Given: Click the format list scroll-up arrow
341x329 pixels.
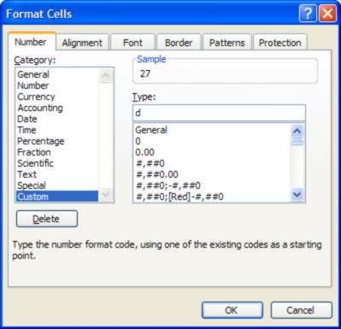Looking at the screenshot, I should 297,131.
